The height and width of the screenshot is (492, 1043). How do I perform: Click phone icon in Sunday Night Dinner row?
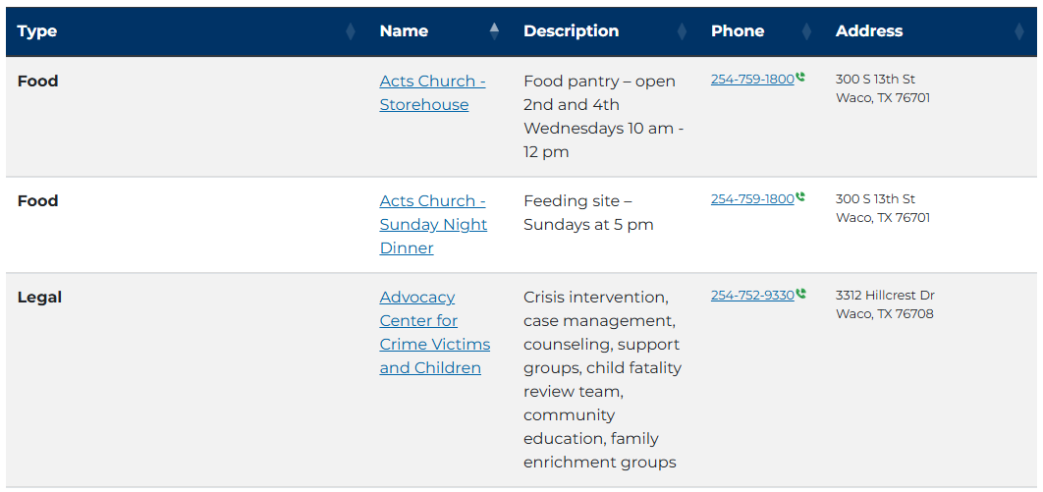pyautogui.click(x=800, y=196)
